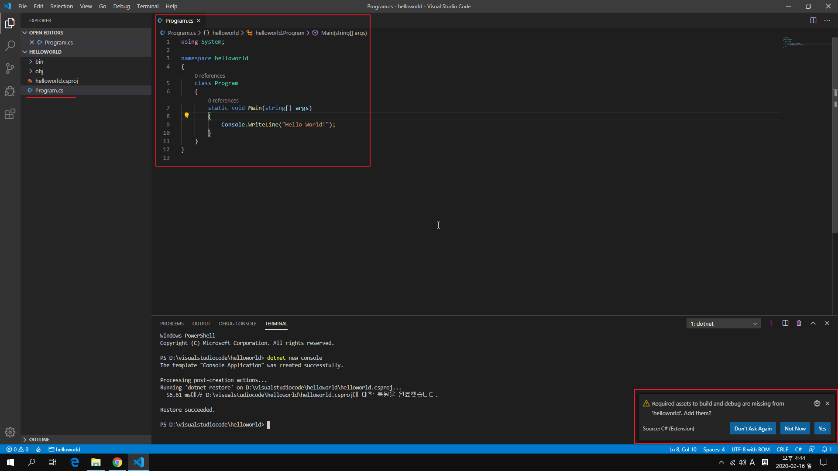Kill terminal with the trash icon
This screenshot has height=471, width=838.
tap(799, 323)
